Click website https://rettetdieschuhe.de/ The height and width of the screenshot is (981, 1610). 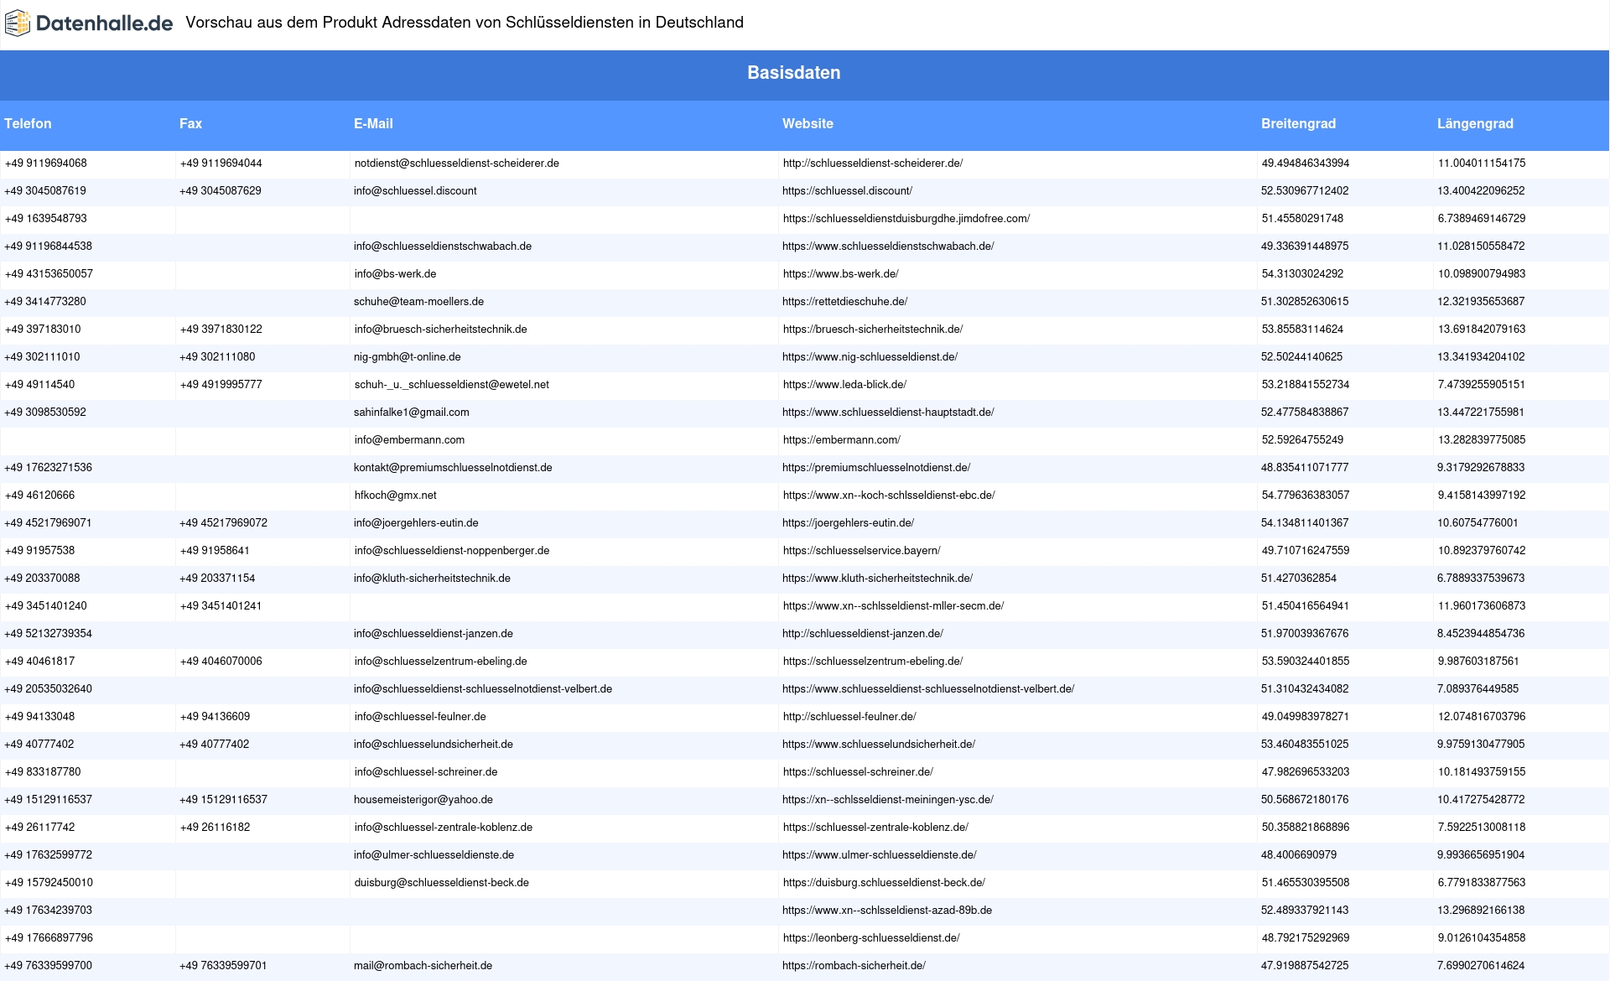[x=844, y=302]
